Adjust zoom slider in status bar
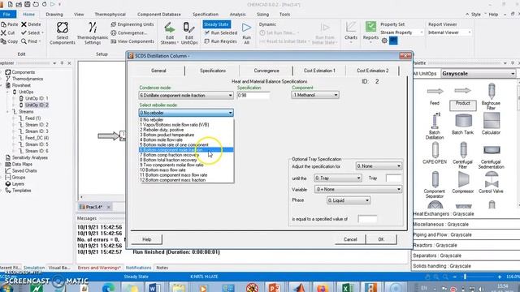The height and width of the screenshot is (292, 520). [x=465, y=277]
